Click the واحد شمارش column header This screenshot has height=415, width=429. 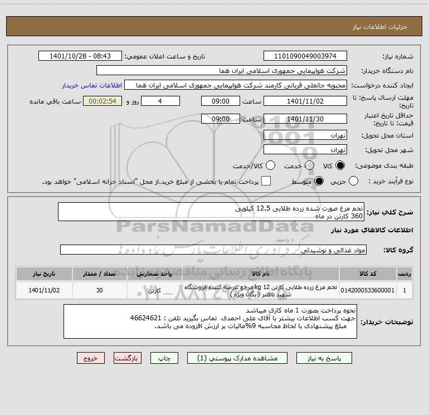coord(154,274)
